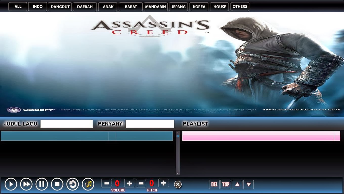Screen dimensions: 344x194
Task: Move playlist item down with arrow
Action: click(248, 184)
